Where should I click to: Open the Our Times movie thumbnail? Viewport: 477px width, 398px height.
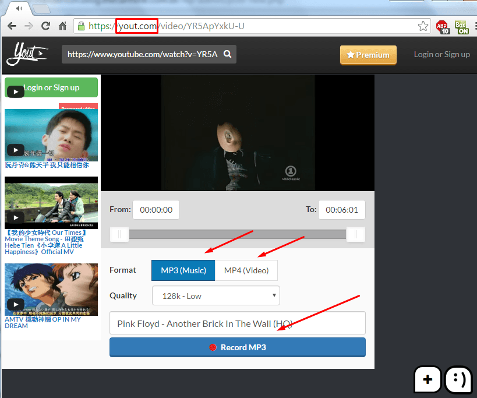[51, 203]
